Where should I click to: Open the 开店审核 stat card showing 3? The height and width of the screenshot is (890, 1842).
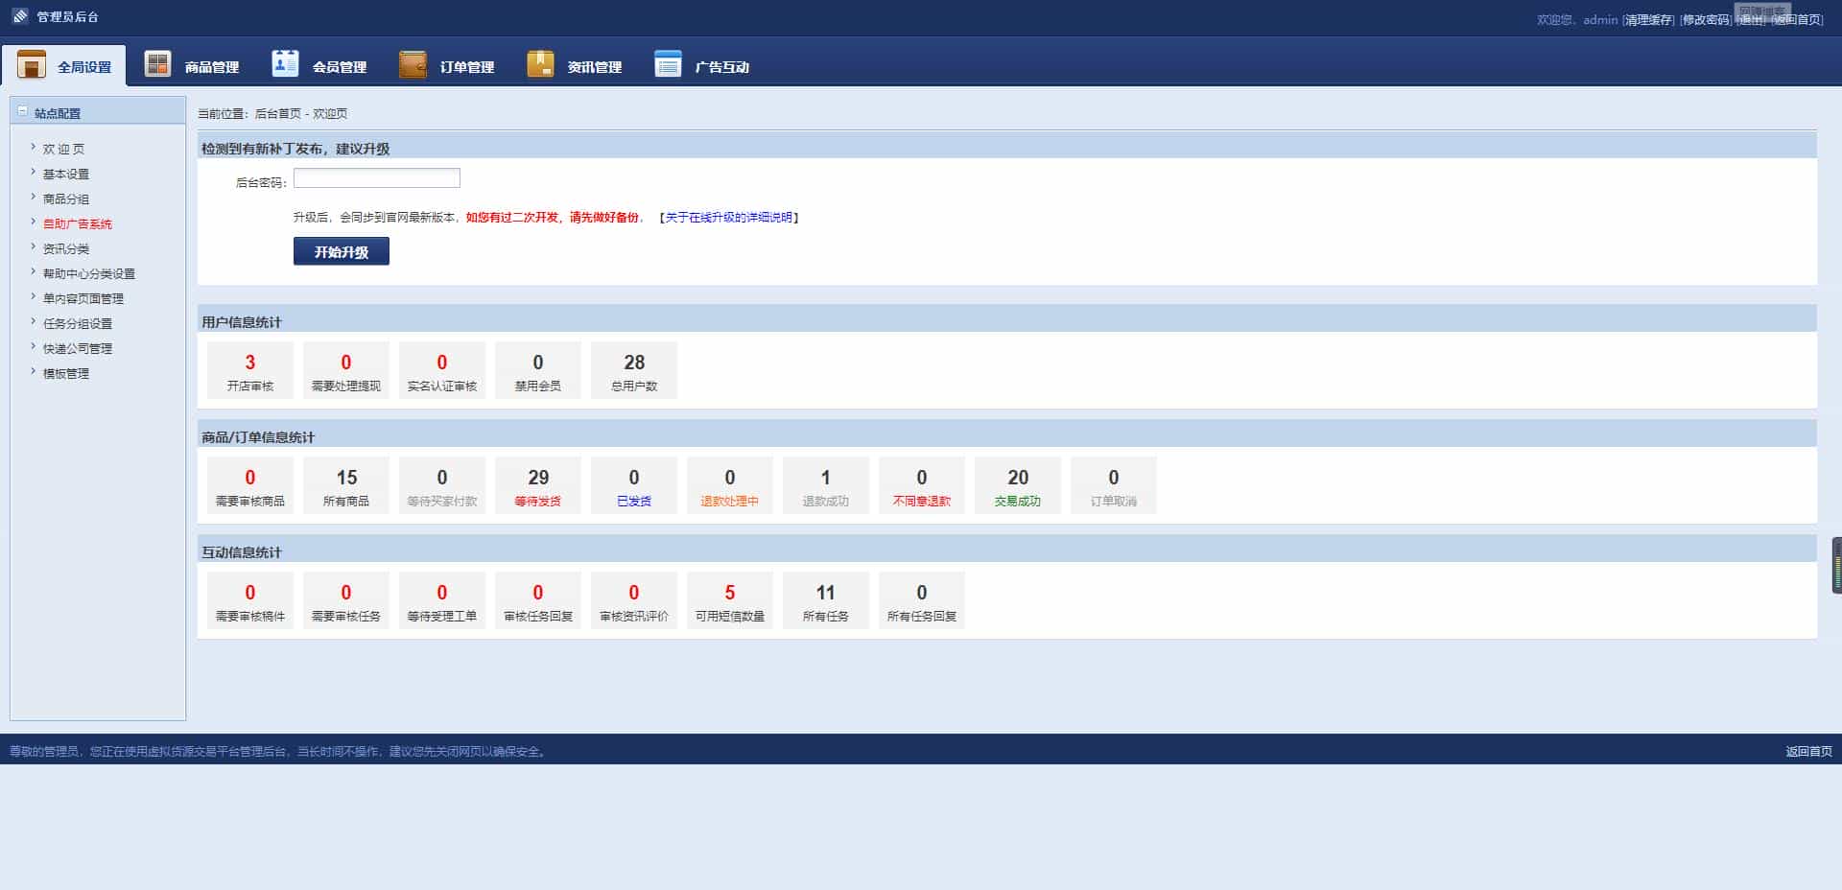(250, 370)
